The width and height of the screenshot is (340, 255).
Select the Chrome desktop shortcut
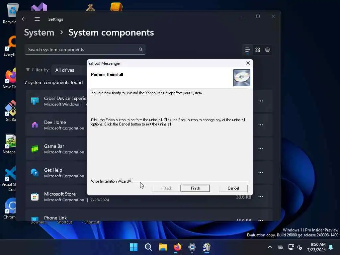(10, 209)
